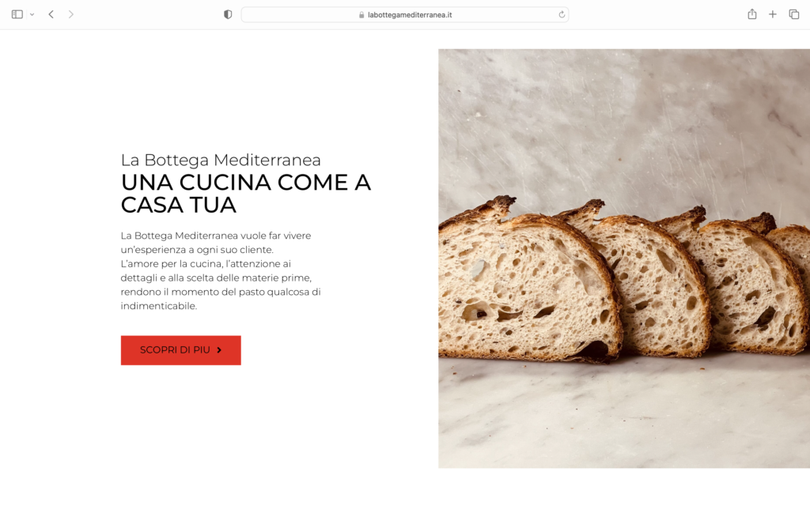Toggle the Safari sidebar icon
The height and width of the screenshot is (506, 810).
pos(17,14)
